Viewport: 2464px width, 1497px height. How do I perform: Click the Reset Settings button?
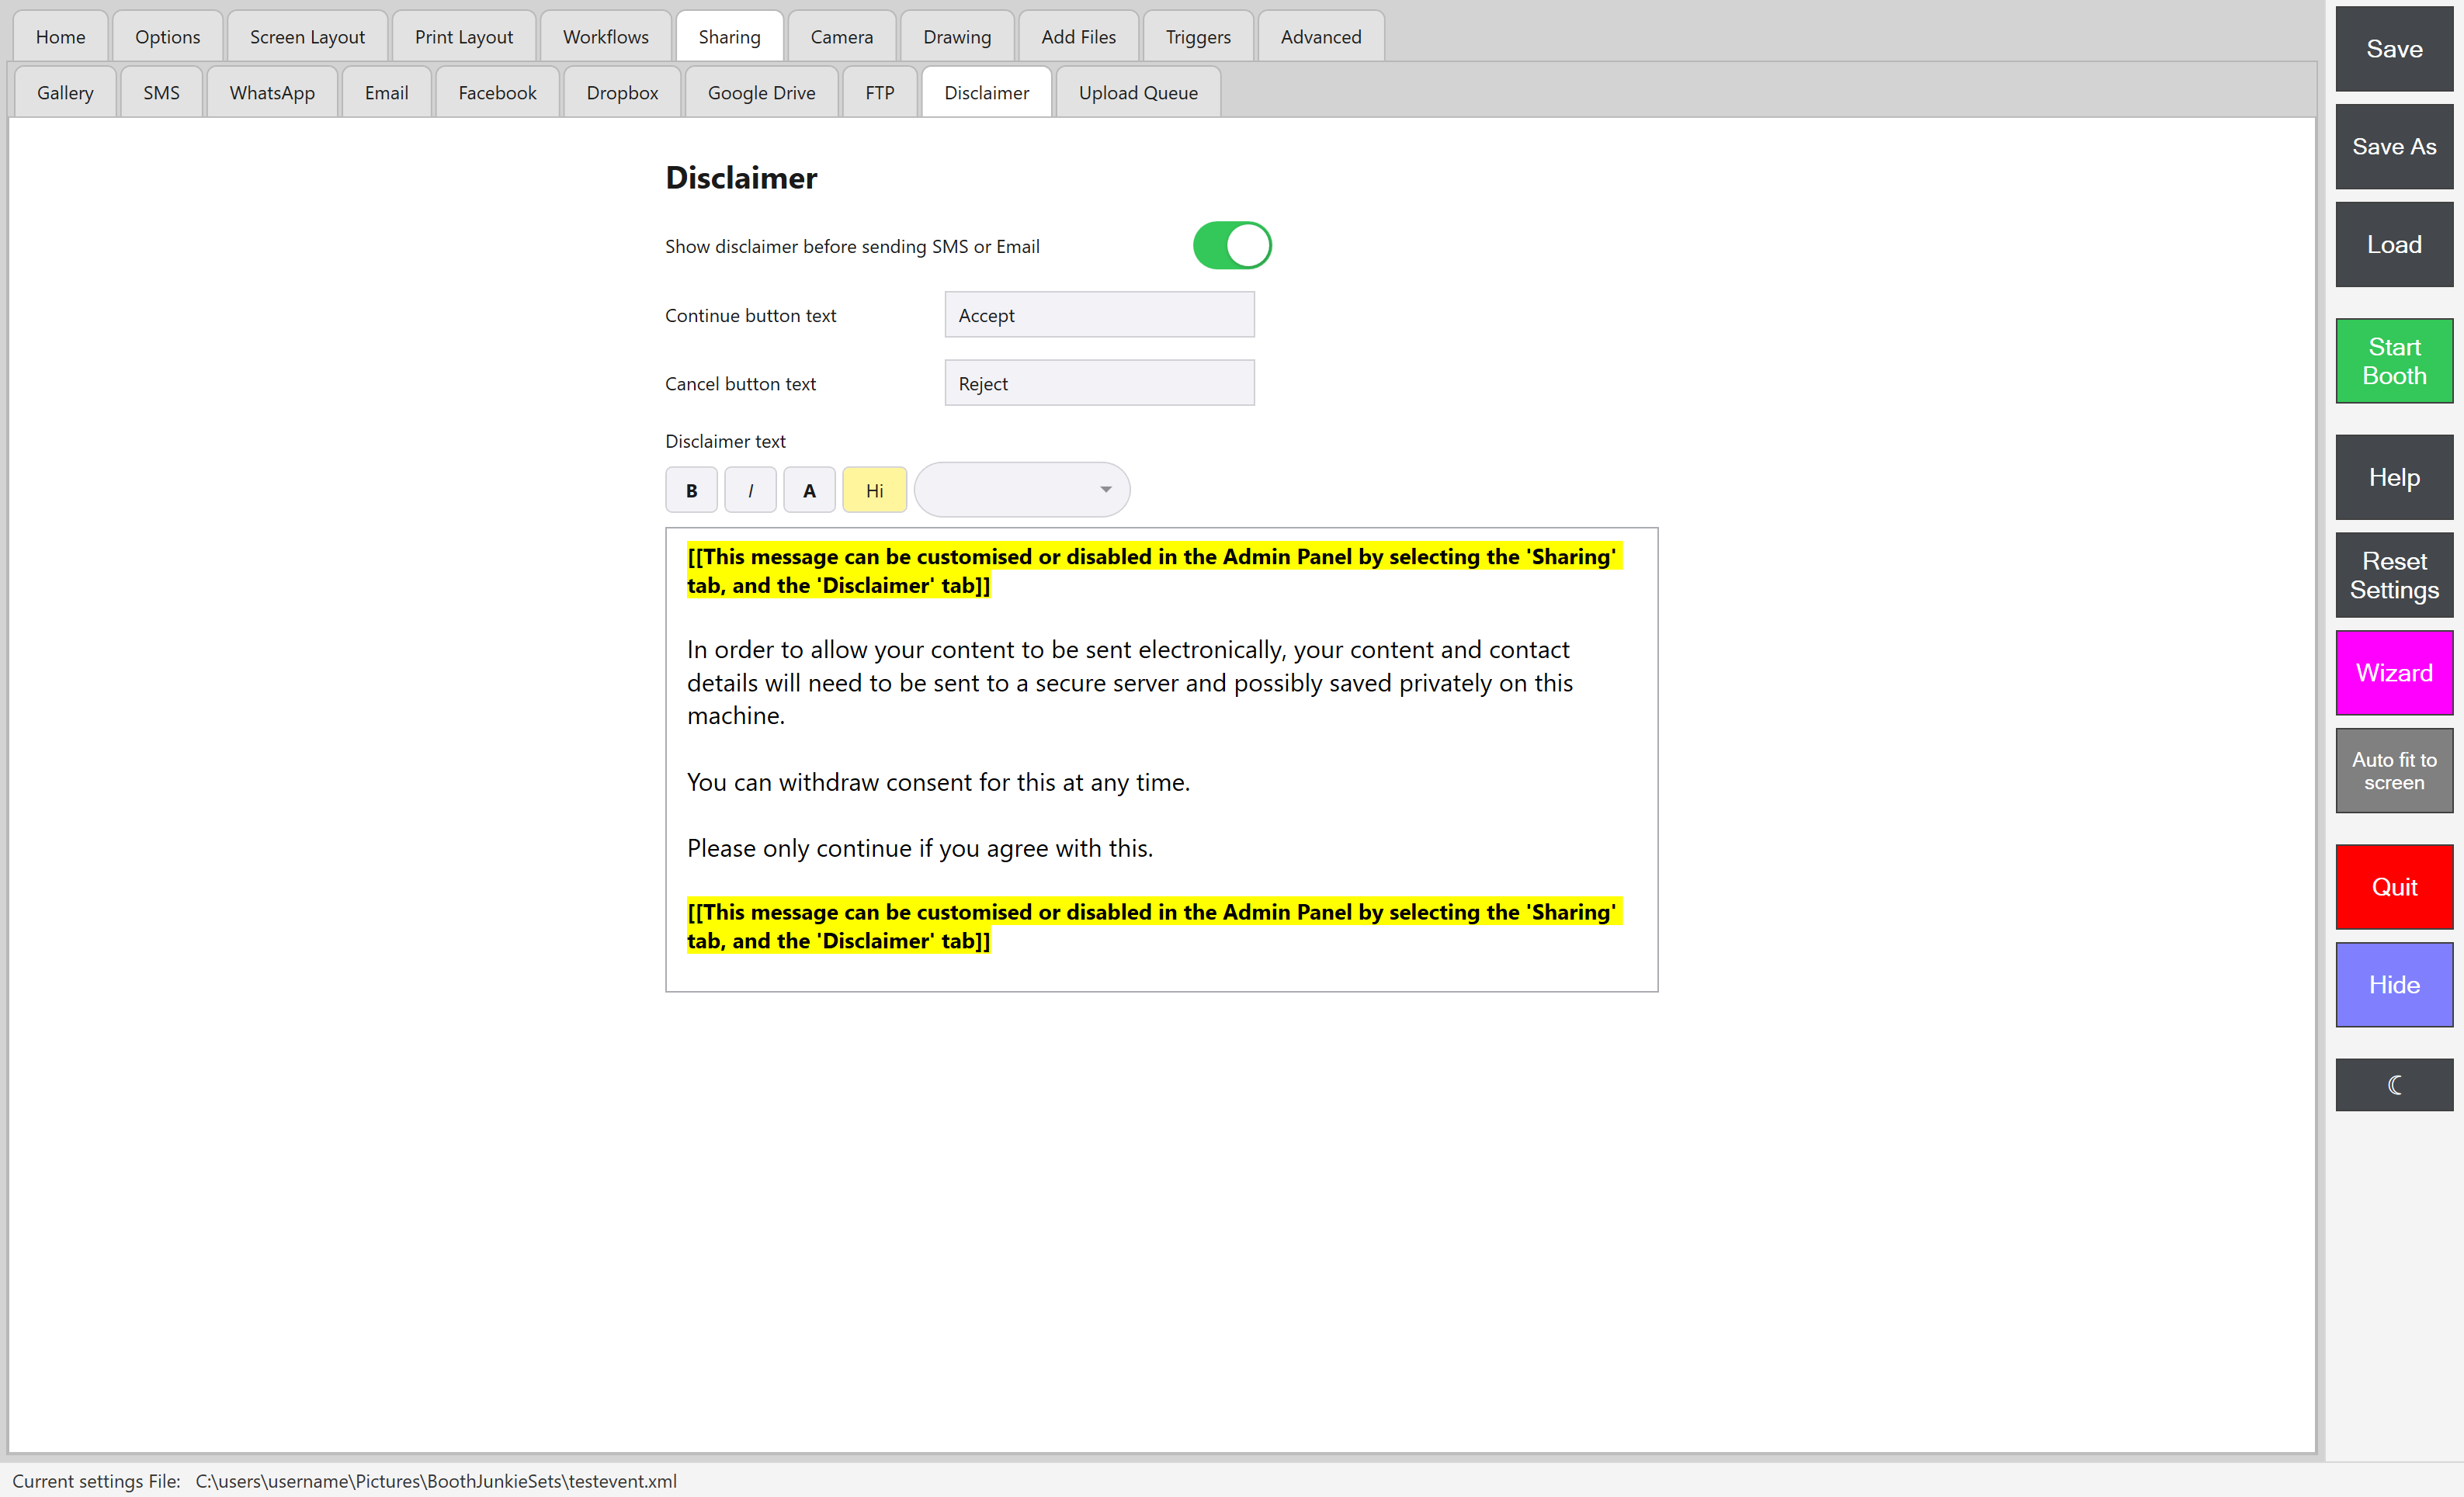pyautogui.click(x=2394, y=575)
